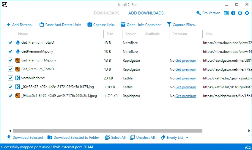This screenshot has height=150, width=252.
Task: Click Rapidgator icon of Get_Premium_Mipony
Action: pyautogui.click(x=18, y=60)
